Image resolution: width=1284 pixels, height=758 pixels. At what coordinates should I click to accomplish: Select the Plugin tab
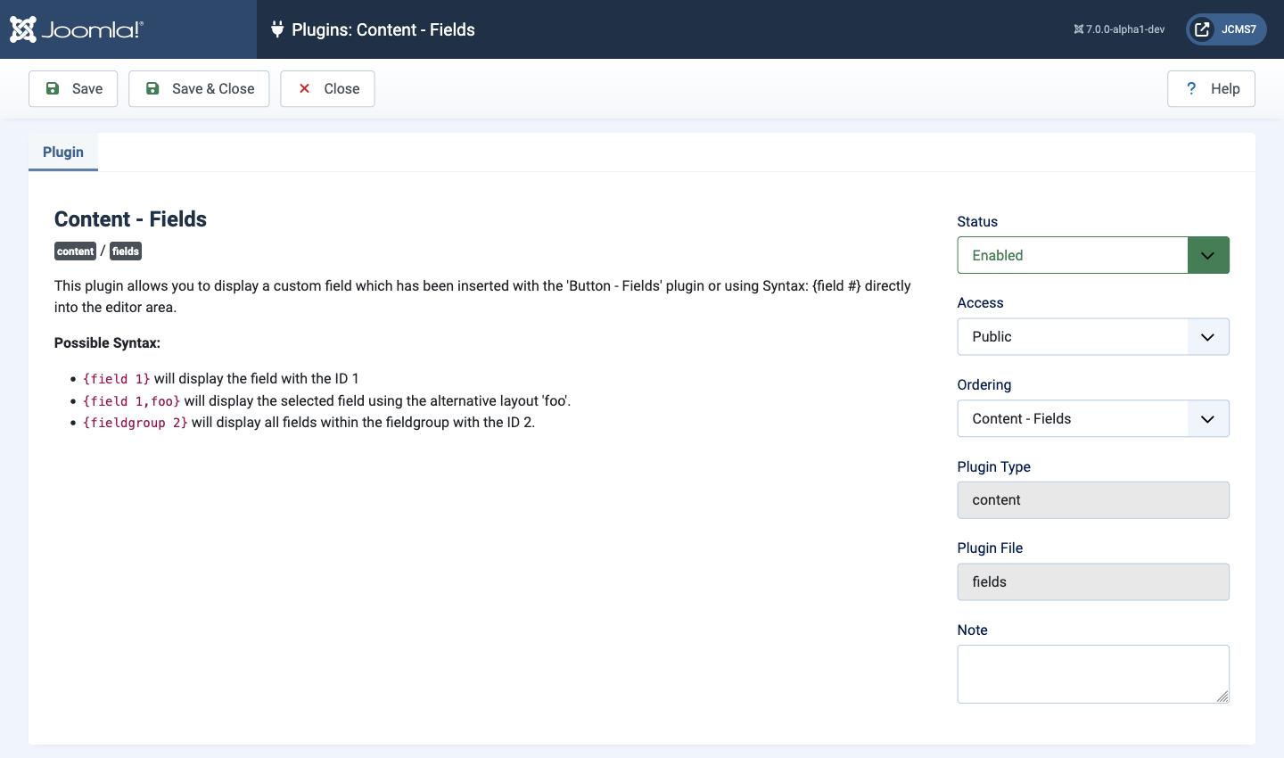[63, 152]
